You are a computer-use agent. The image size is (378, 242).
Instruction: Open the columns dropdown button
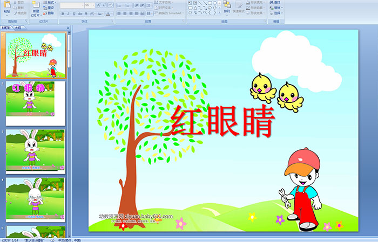click(150, 13)
